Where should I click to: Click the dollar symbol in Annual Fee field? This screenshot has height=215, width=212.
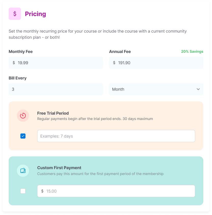click(114, 63)
